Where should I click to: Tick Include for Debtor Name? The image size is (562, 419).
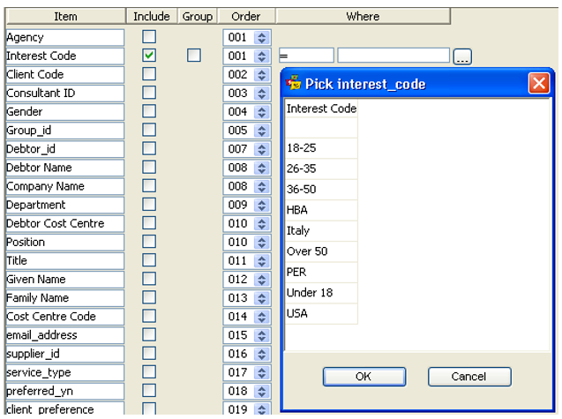pos(149,168)
